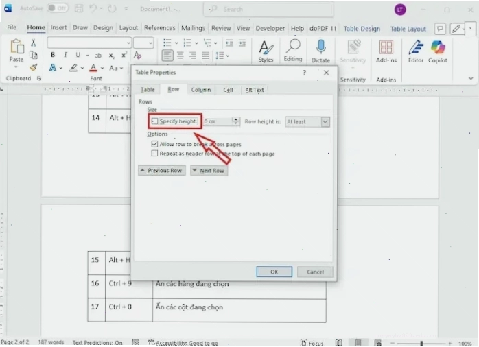Click the zoom slider in status bar

point(421,344)
